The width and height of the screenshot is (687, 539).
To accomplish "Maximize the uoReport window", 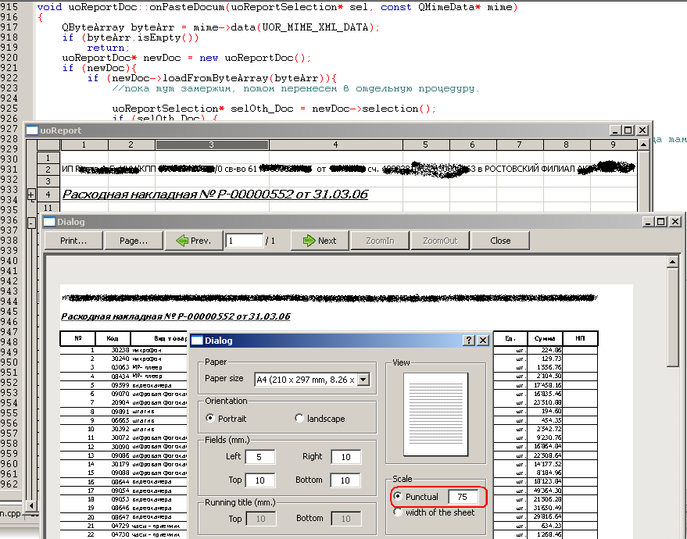I will pos(628,130).
